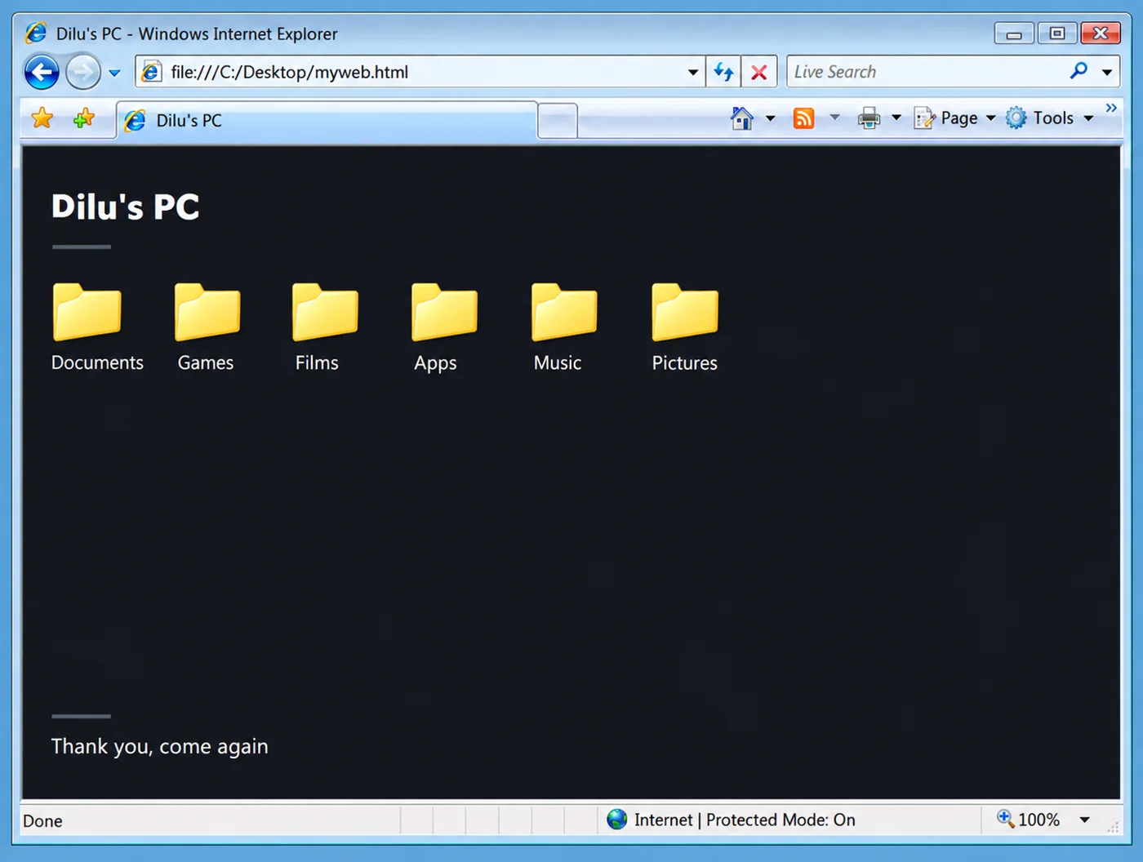Open the Pictures folder icon
Viewport: 1143px width, 862px height.
point(685,311)
